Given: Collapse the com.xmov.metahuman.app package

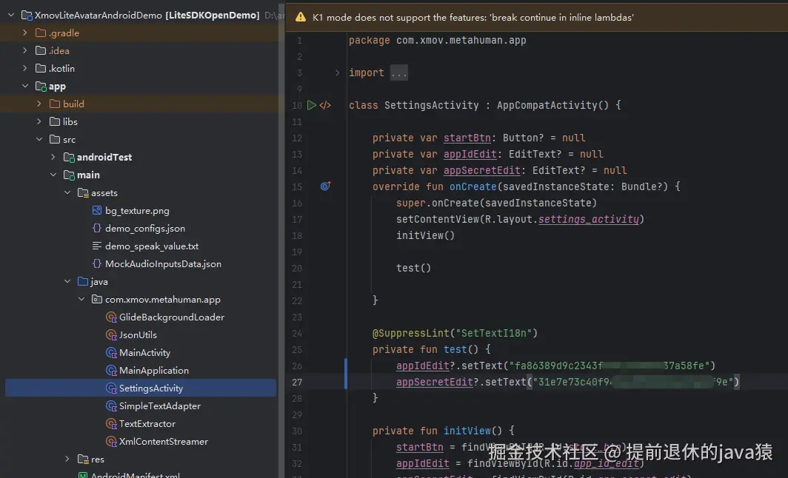Looking at the screenshot, I should tap(81, 300).
